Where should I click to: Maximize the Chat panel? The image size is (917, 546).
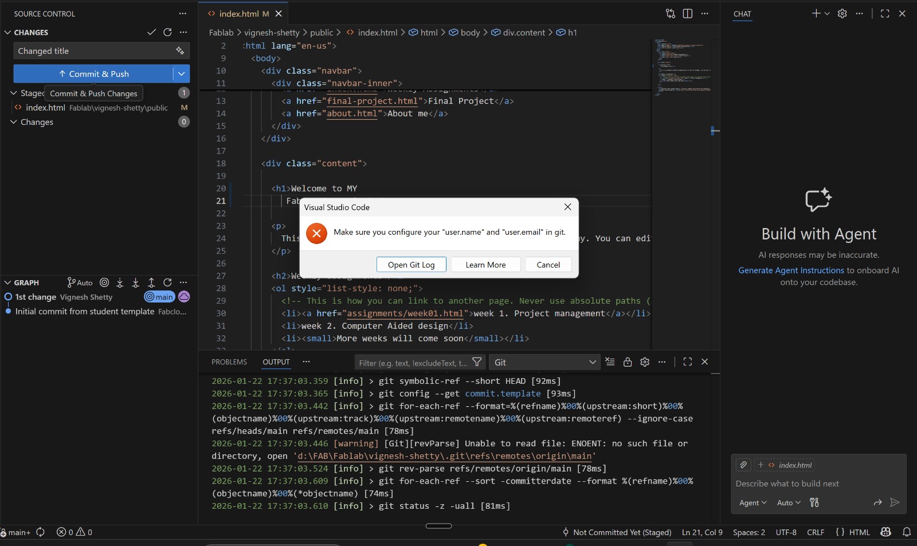pyautogui.click(x=885, y=14)
